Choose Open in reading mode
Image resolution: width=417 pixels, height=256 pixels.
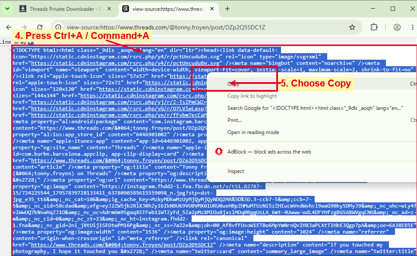[312, 132]
